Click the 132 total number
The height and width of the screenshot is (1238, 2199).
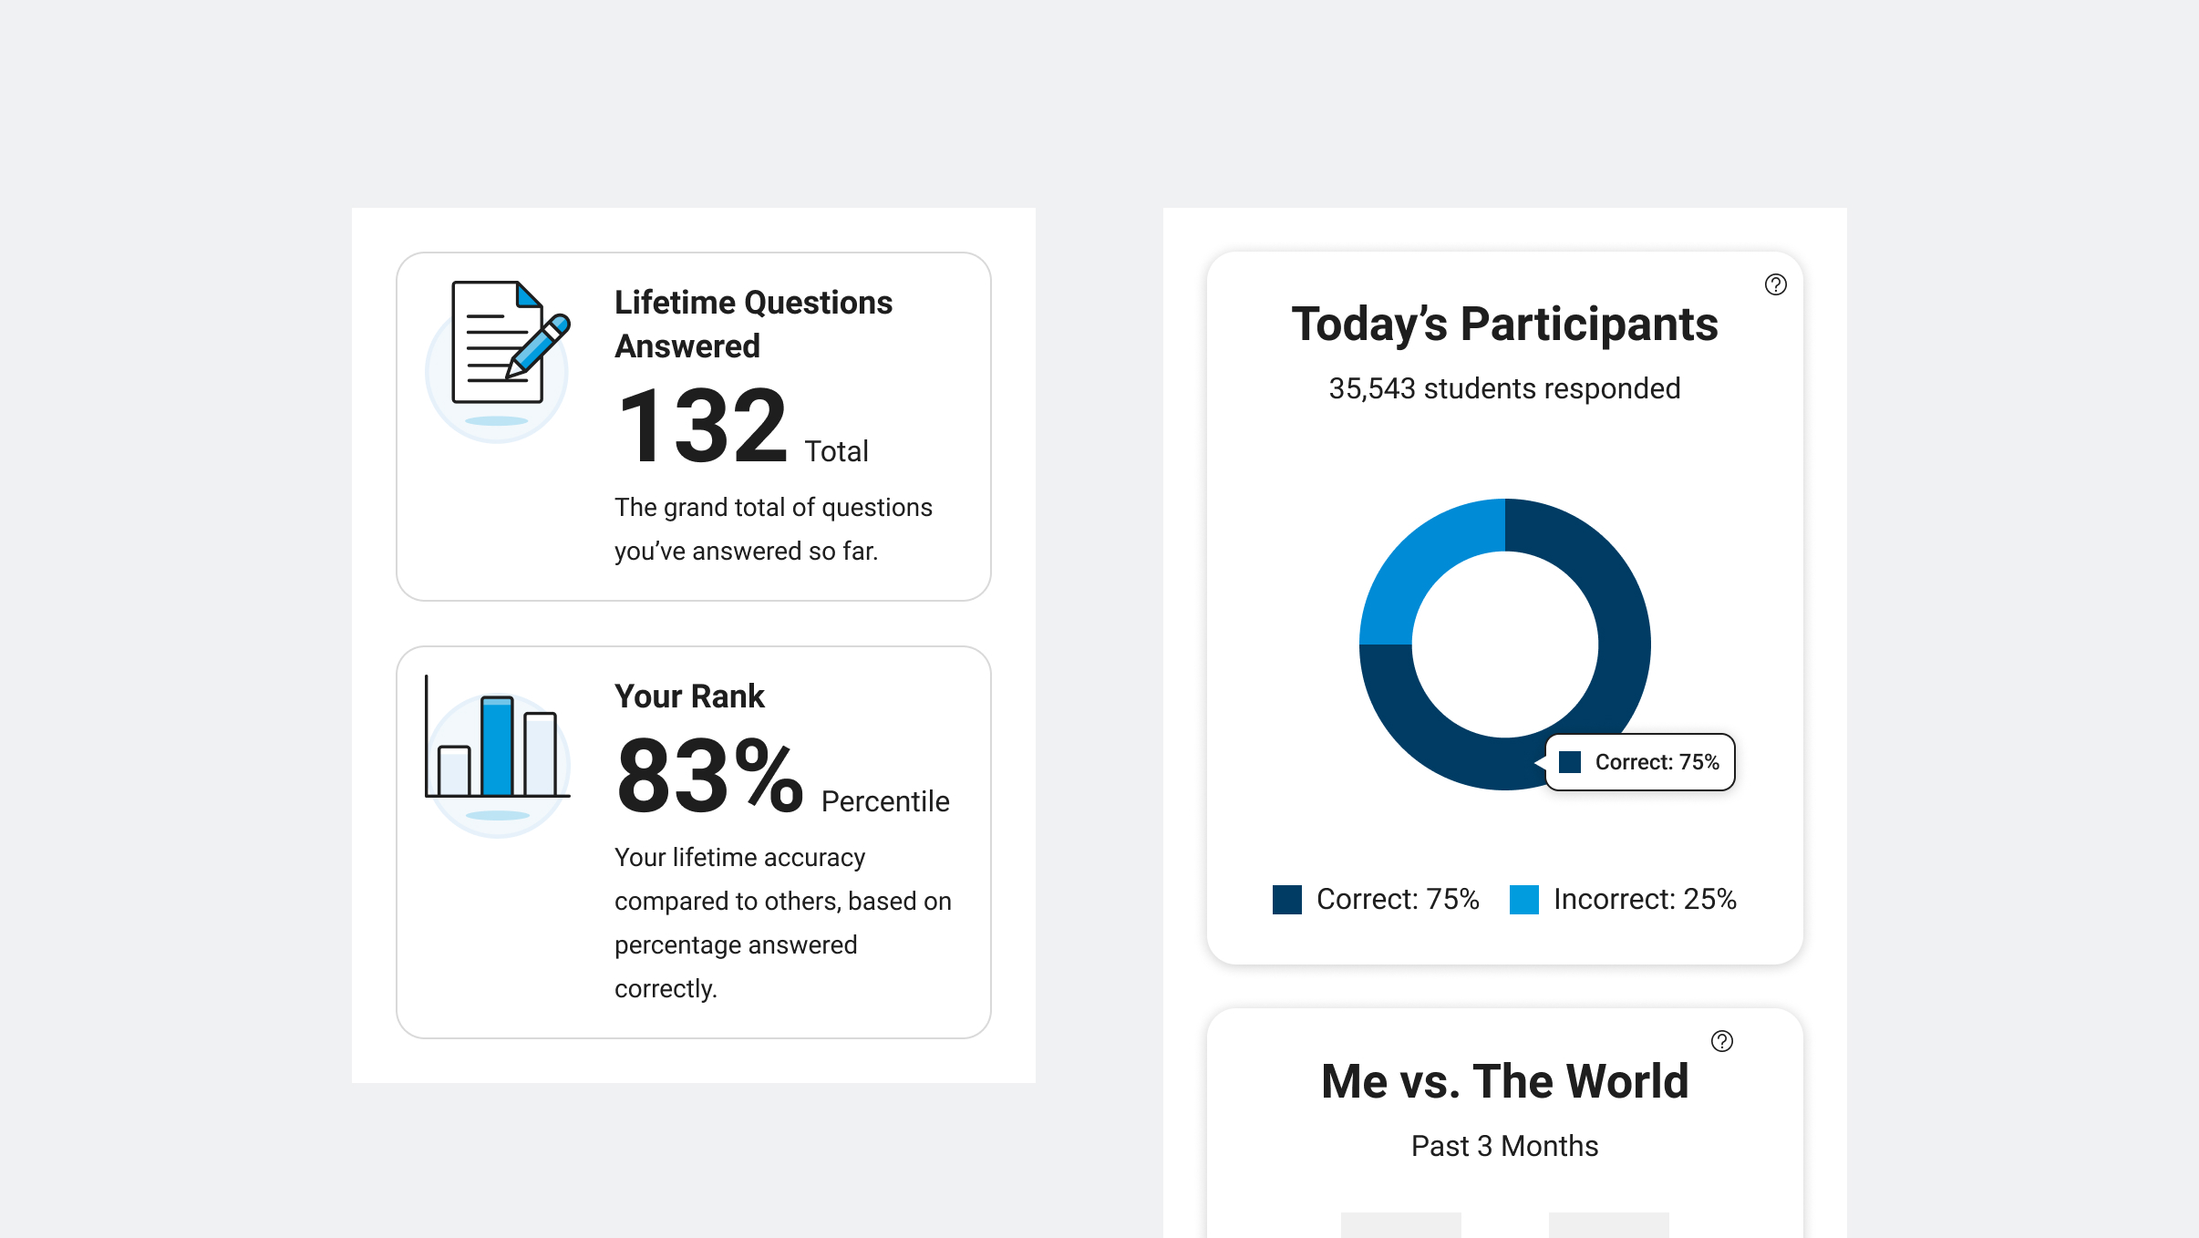[702, 427]
